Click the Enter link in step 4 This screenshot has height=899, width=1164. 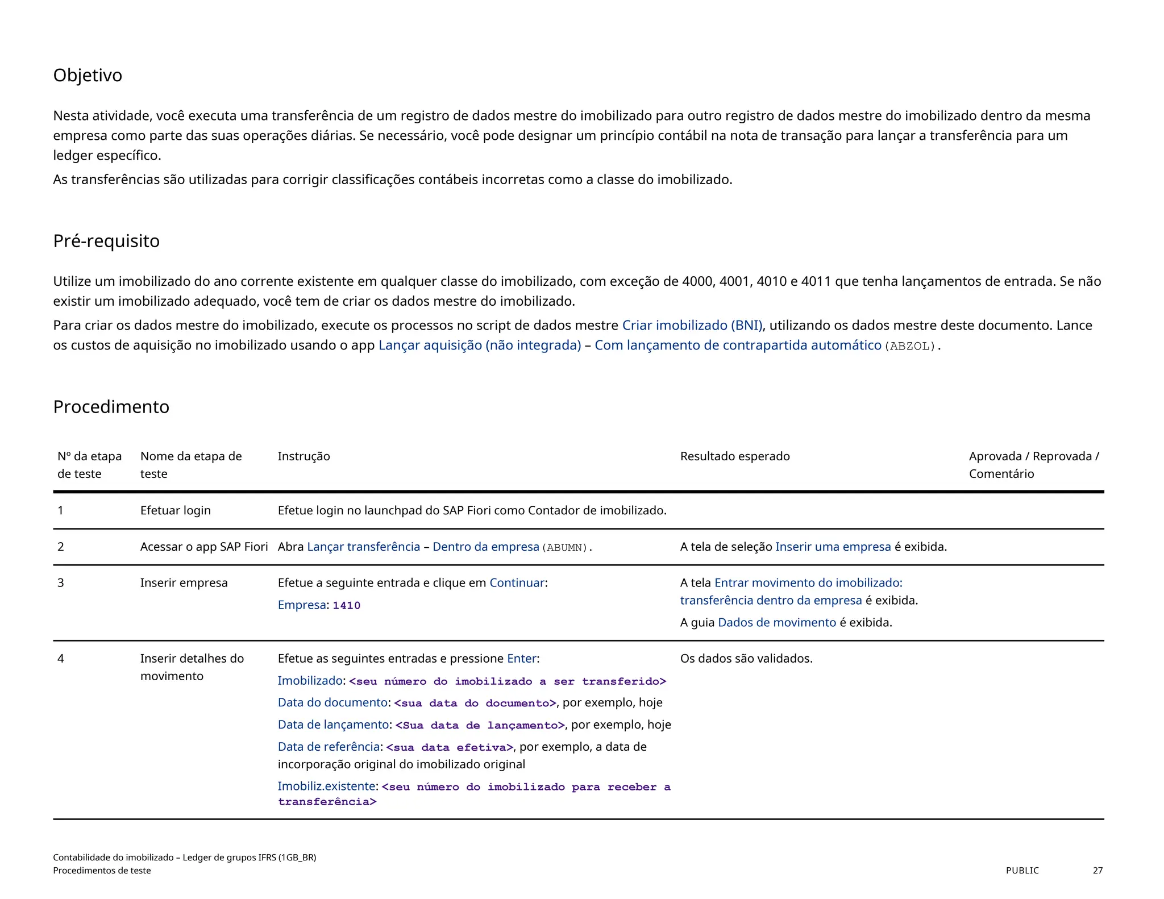tap(521, 658)
